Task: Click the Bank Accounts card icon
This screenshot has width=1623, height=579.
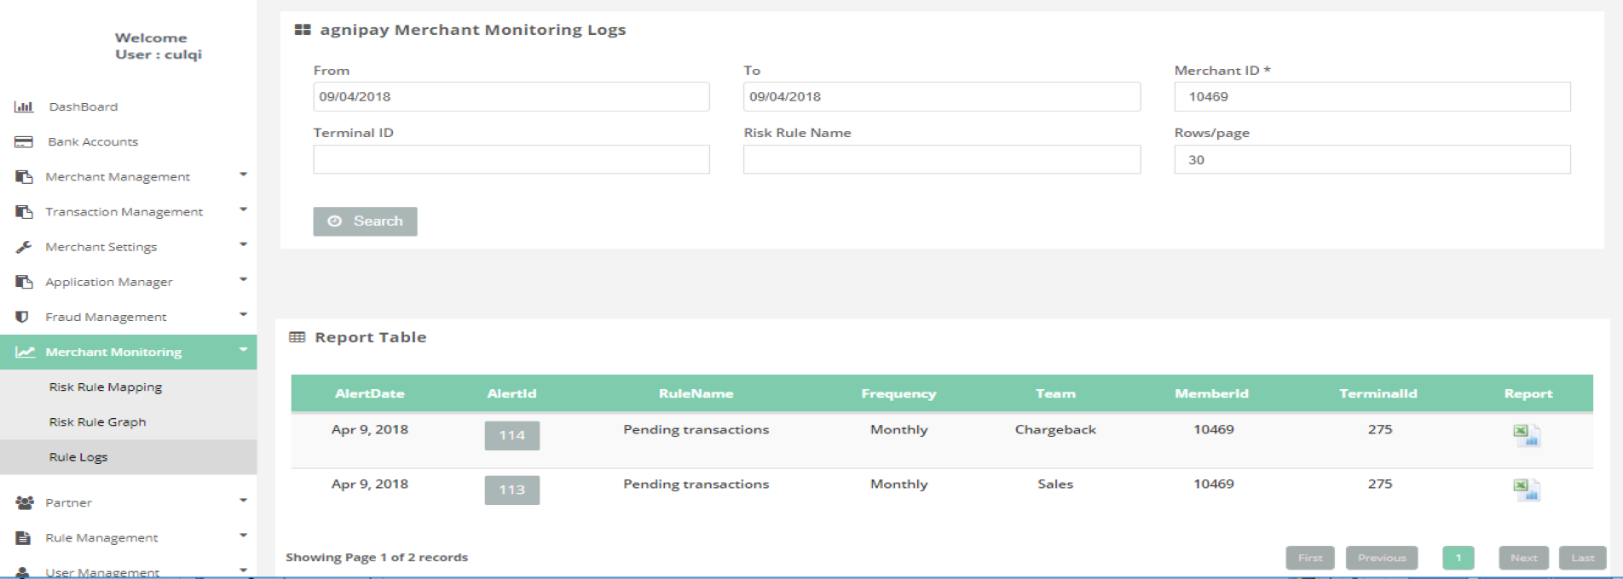Action: 24,141
